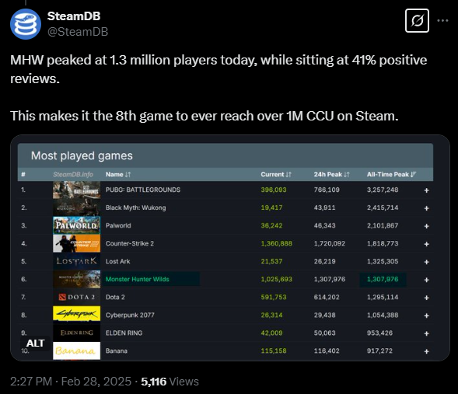Image resolution: width=458 pixels, height=394 pixels.
Task: Open the Monster Hunter Wilds name link
Action: click(138, 279)
